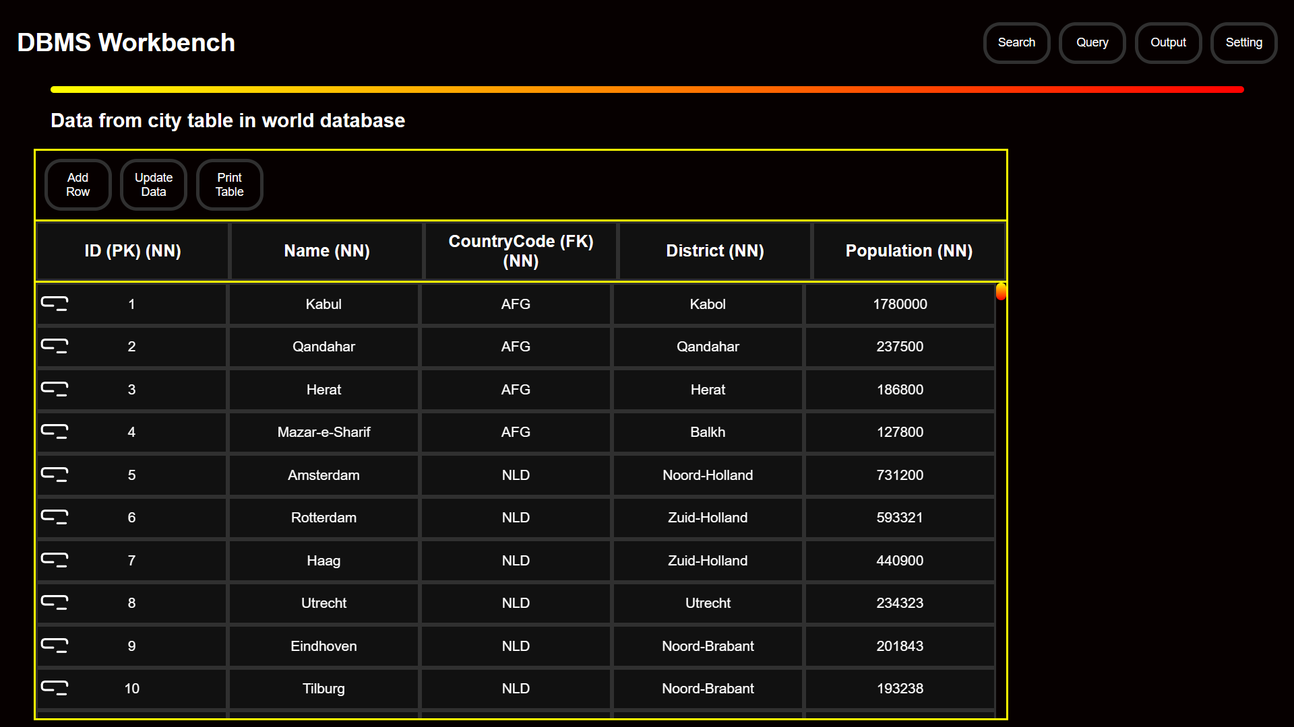Click the Update Data button
The height and width of the screenshot is (727, 1294).
pyautogui.click(x=154, y=184)
